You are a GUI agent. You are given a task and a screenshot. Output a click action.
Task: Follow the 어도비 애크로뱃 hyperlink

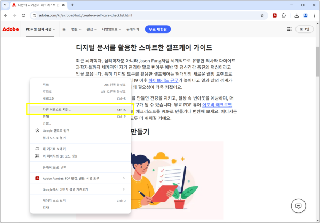click(217, 105)
